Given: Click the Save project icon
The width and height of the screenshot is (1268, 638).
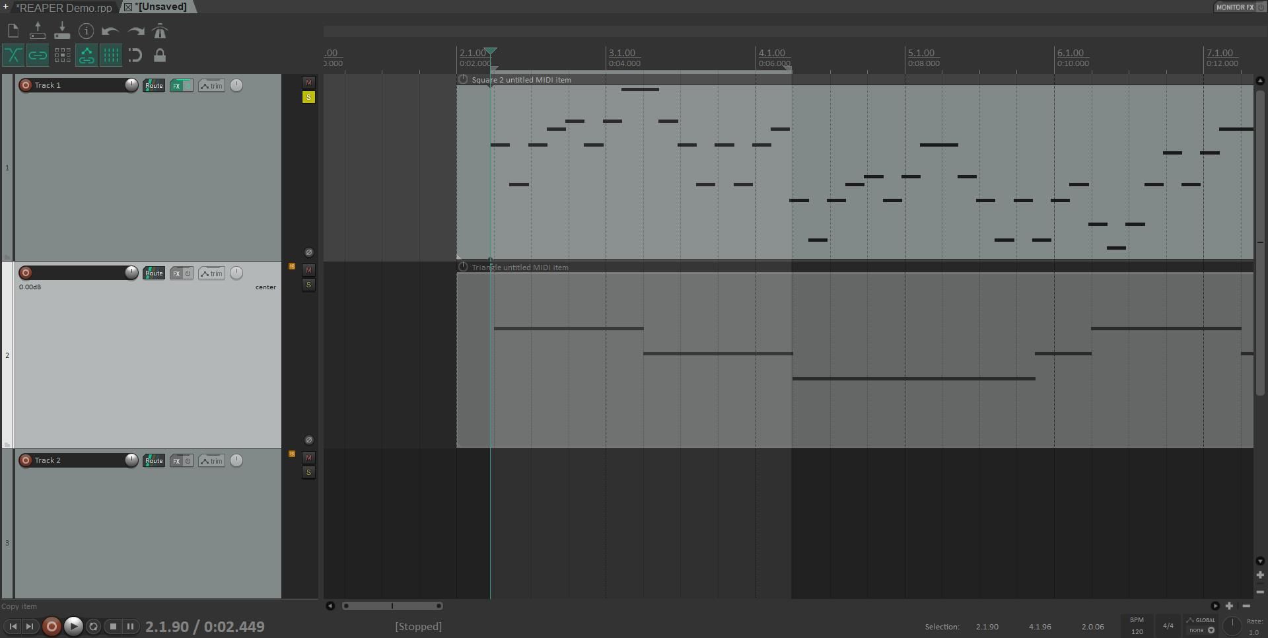Looking at the screenshot, I should (62, 31).
